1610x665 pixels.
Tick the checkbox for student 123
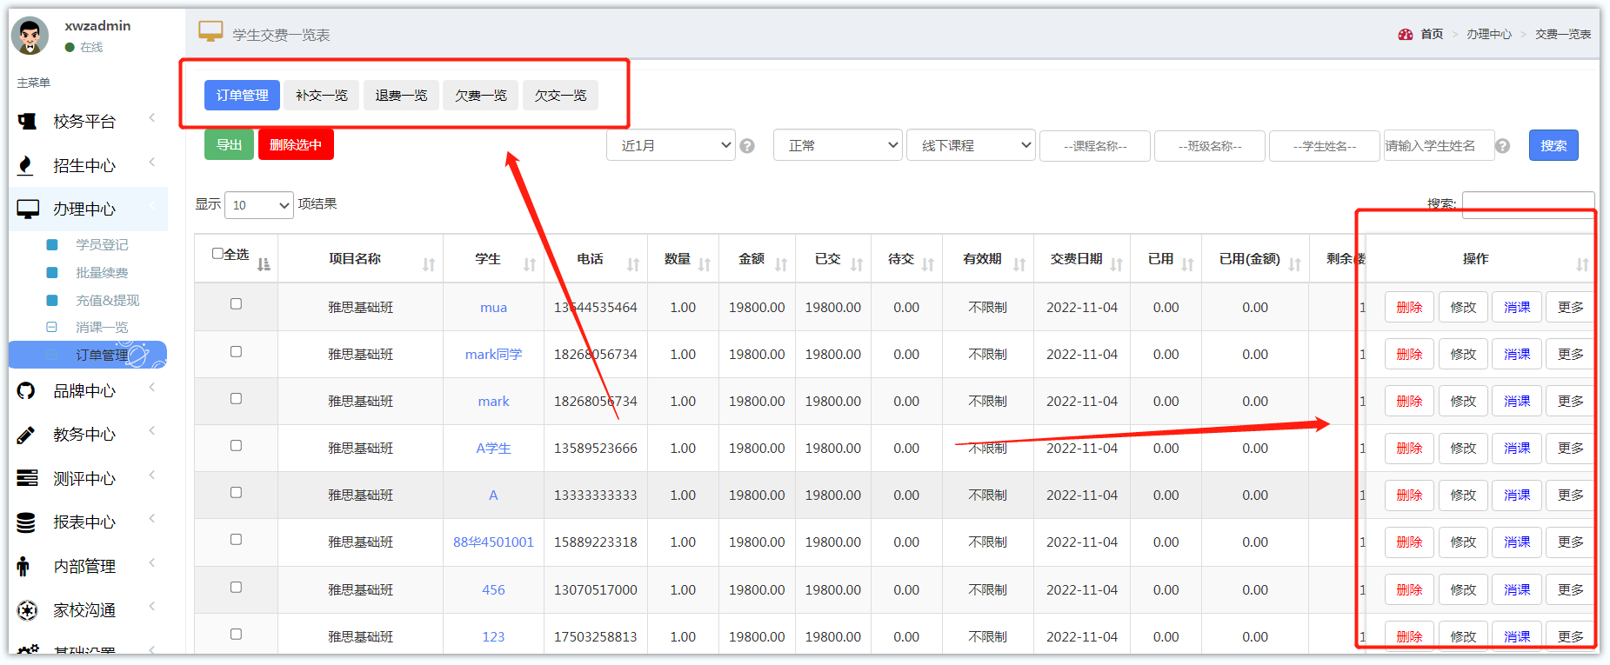(x=236, y=634)
